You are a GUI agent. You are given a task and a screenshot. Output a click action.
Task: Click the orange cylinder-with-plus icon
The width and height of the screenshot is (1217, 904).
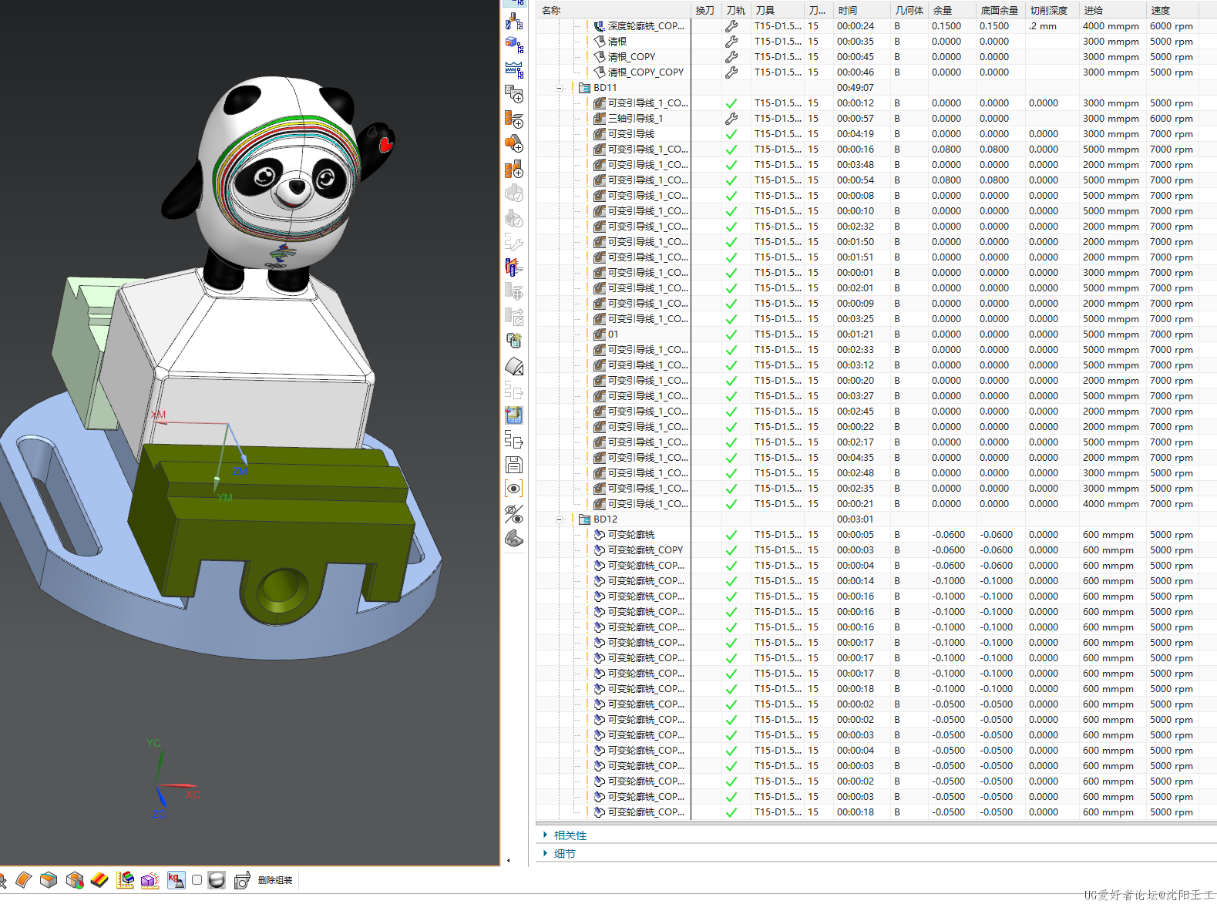(514, 143)
